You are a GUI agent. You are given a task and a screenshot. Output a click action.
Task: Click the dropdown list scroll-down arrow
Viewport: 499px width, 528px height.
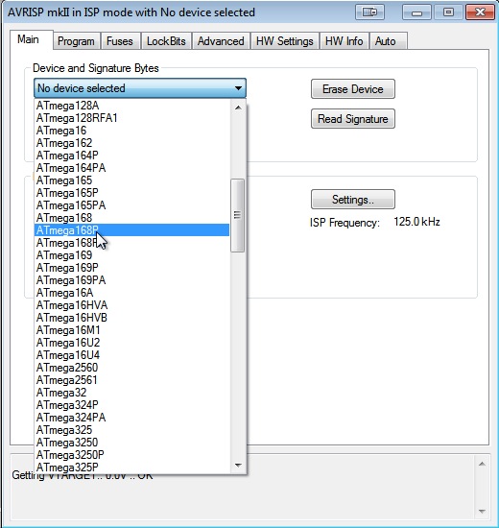click(x=238, y=466)
